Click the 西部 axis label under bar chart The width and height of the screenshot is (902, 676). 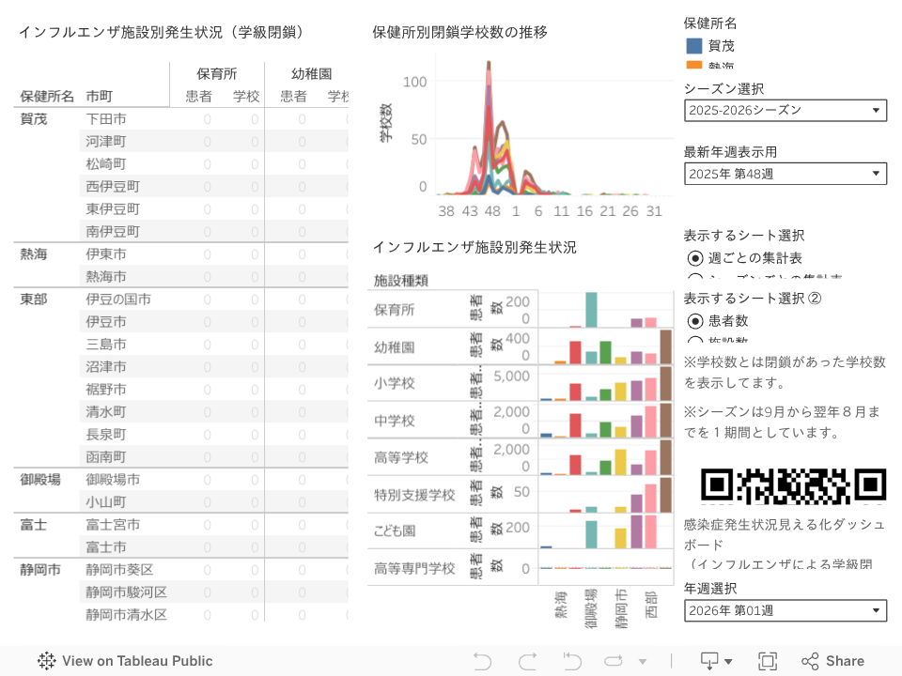tap(650, 605)
